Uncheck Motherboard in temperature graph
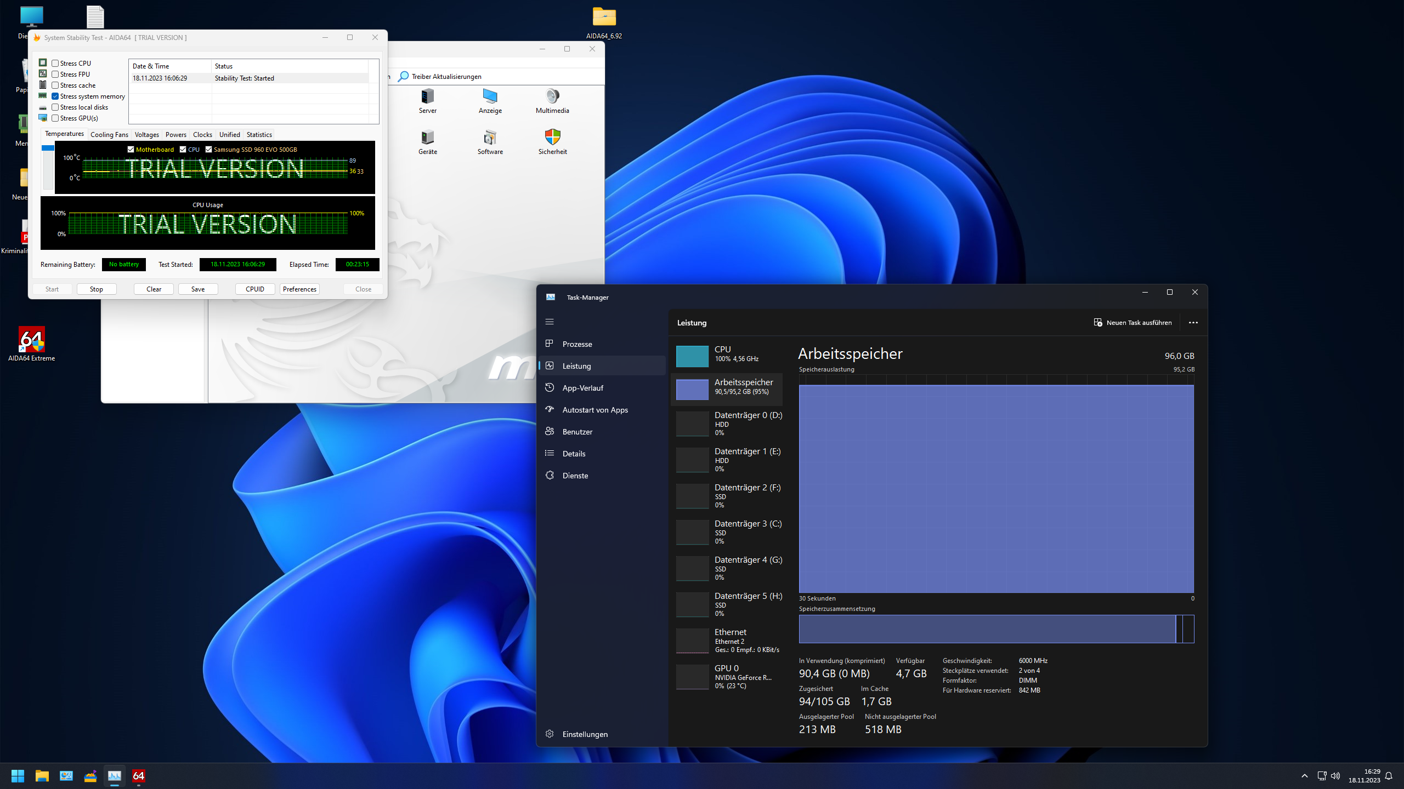The width and height of the screenshot is (1404, 789). [131, 150]
